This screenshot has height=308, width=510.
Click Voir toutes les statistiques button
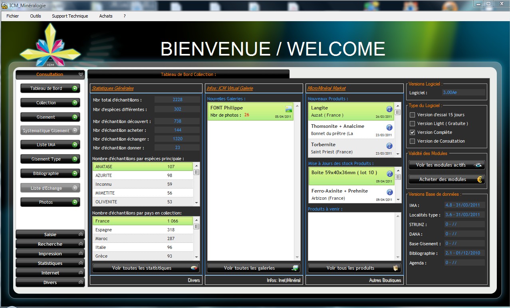pos(146,268)
